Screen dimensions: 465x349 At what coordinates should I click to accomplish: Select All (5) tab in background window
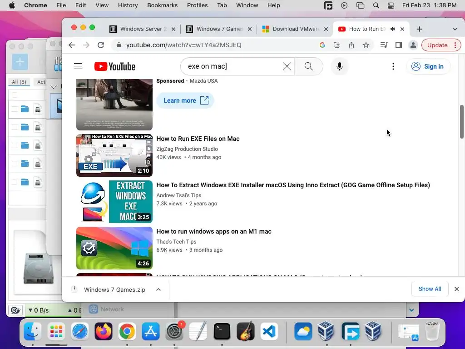click(x=19, y=82)
